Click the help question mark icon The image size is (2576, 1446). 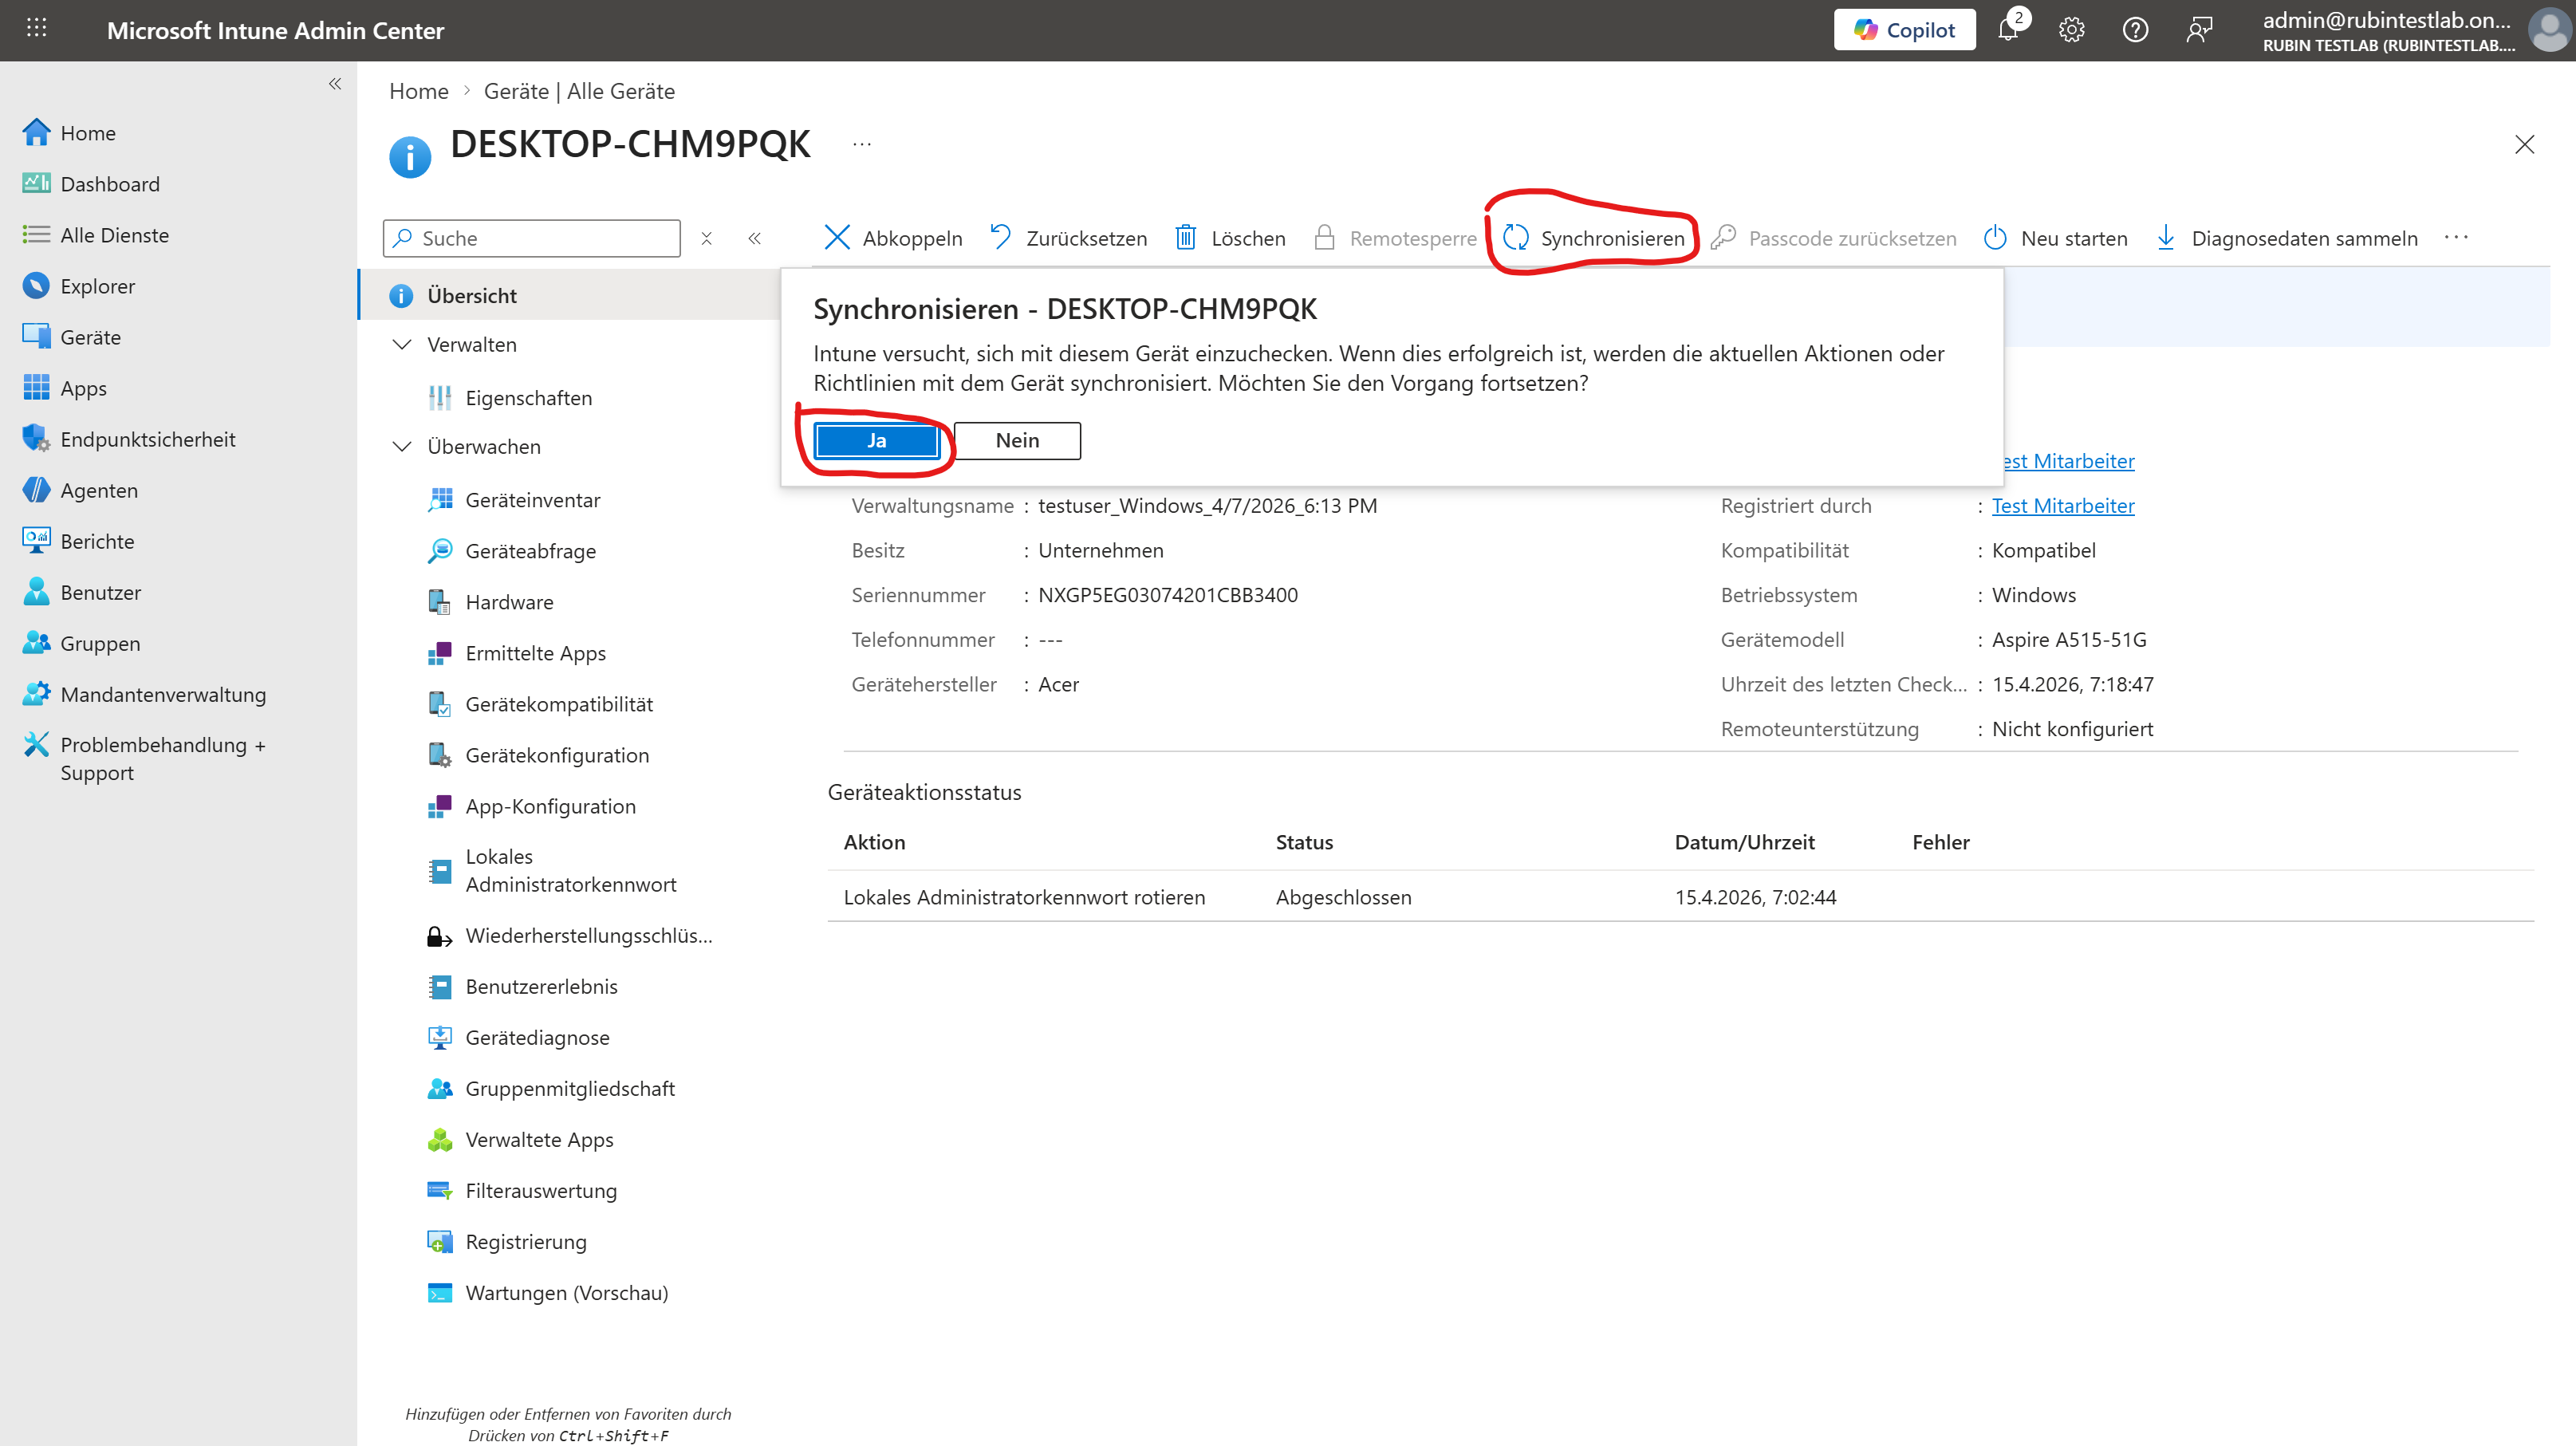coord(2135,30)
